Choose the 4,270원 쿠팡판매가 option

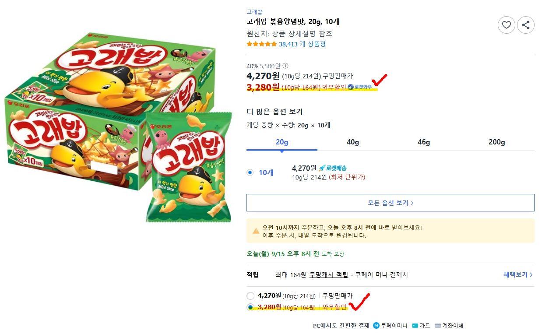pos(250,296)
